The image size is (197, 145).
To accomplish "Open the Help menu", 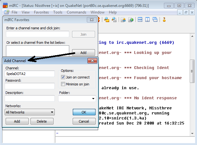I will 113,12.
